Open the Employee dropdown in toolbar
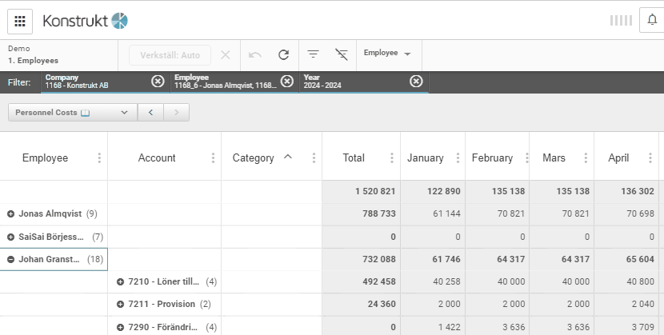The width and height of the screenshot is (664, 335). [x=387, y=54]
